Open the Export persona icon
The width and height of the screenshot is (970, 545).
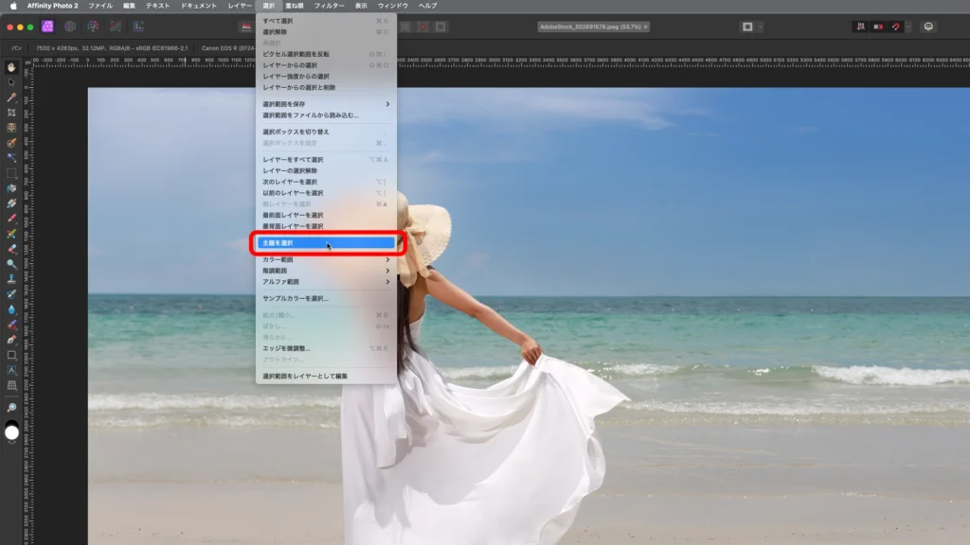[x=138, y=26]
